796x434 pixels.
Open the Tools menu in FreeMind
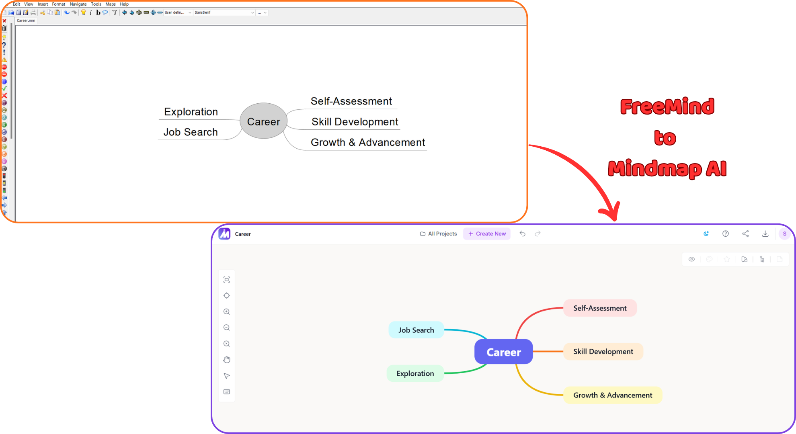click(96, 4)
